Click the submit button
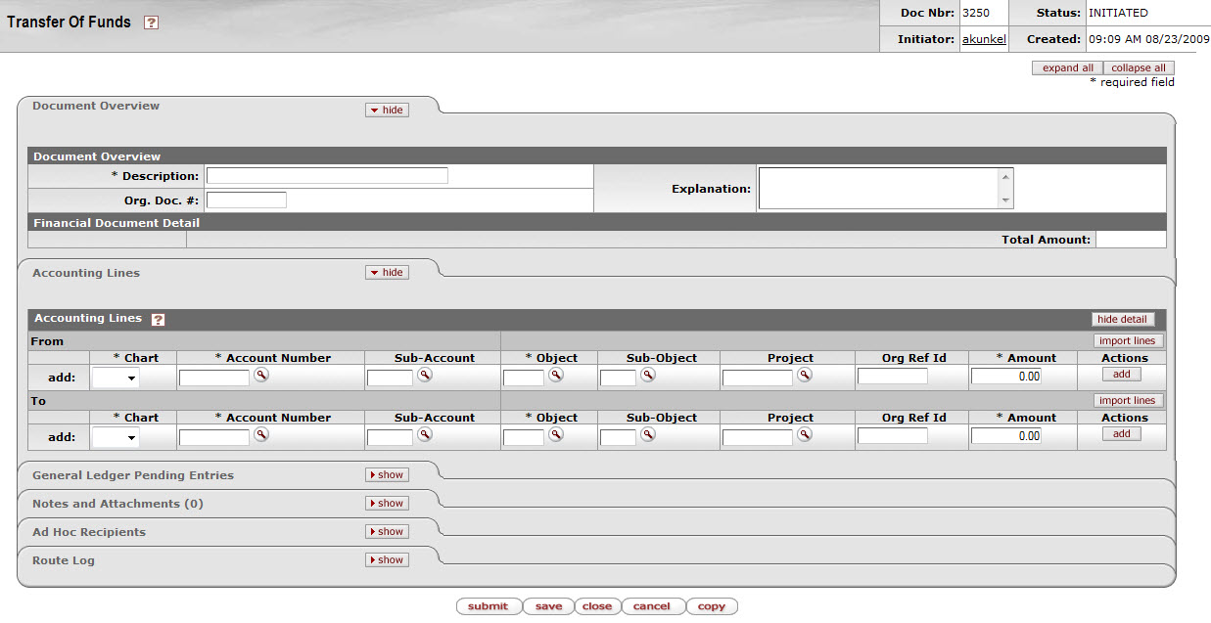 (488, 606)
